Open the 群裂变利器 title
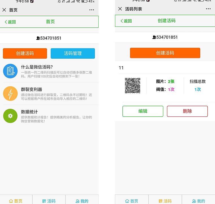 coord(32,89)
